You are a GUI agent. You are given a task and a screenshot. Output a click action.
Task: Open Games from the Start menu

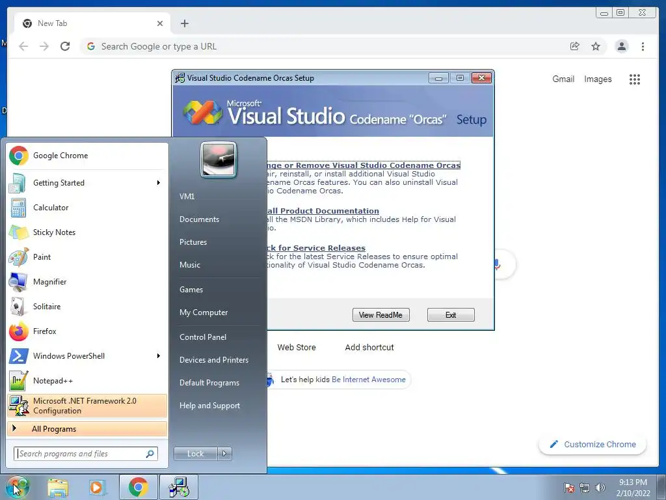coord(191,290)
